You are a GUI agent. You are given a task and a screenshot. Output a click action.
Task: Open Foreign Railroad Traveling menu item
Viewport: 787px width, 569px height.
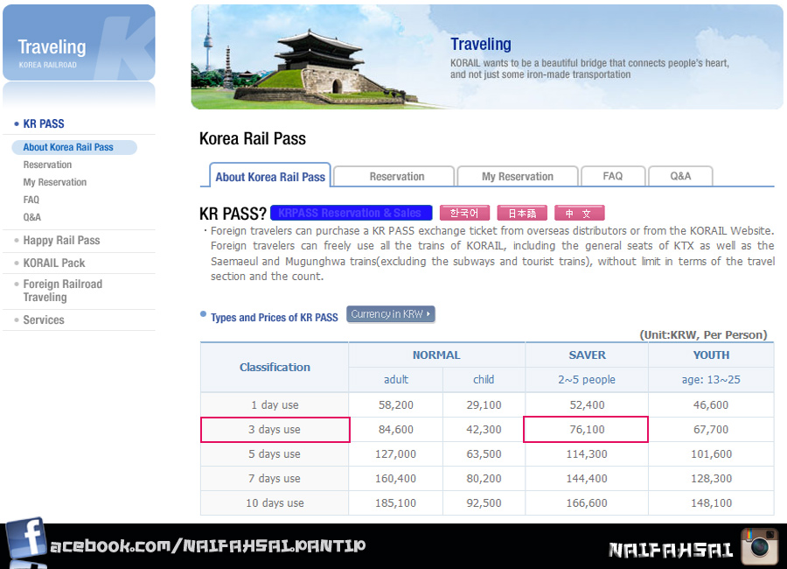[x=63, y=291]
